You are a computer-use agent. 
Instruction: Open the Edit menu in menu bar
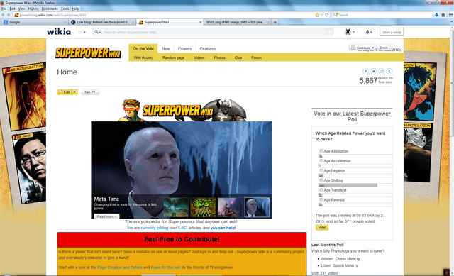(13, 9)
